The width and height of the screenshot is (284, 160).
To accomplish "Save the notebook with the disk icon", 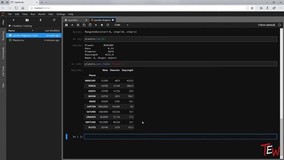I will point(66,25).
